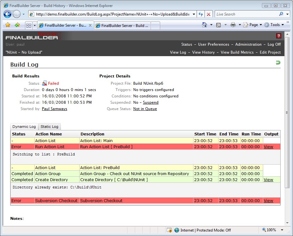Open the View Build Metrics link
Screen dimensions: 293x236
pos(237,52)
